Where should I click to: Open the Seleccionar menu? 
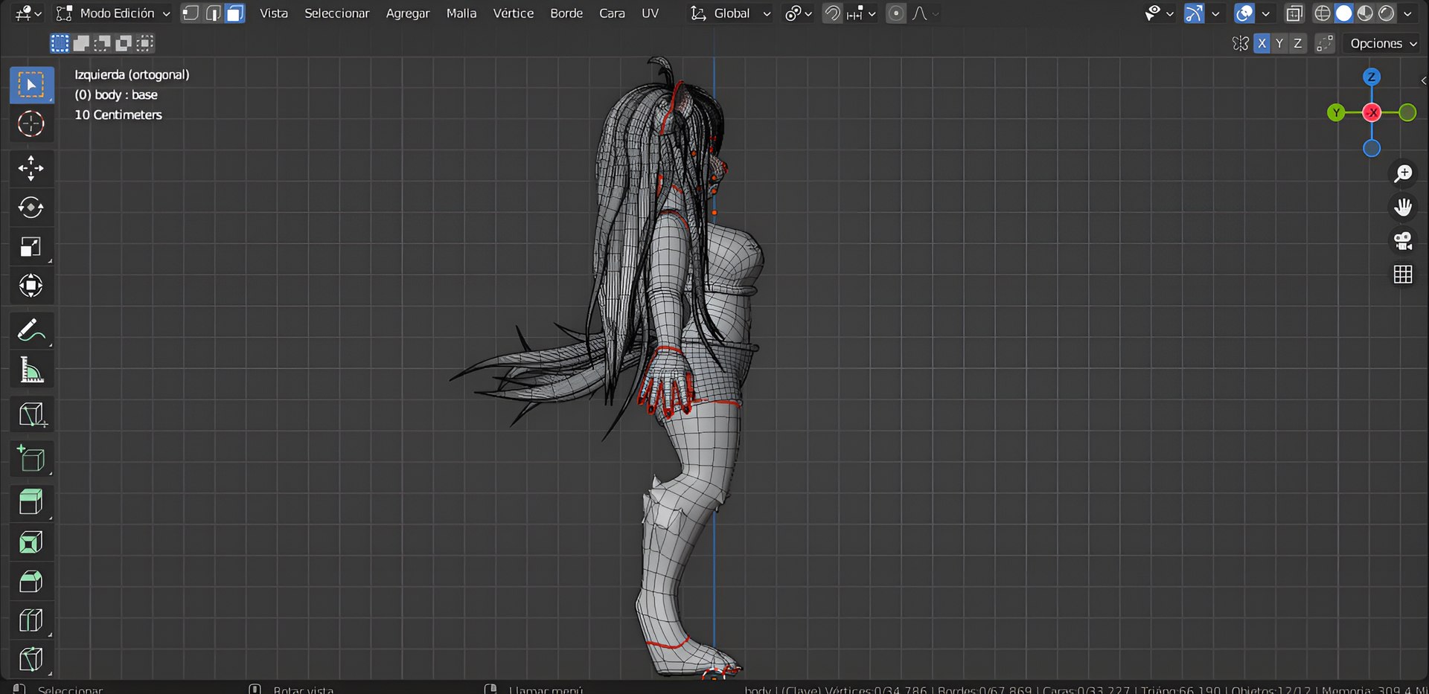pyautogui.click(x=336, y=13)
